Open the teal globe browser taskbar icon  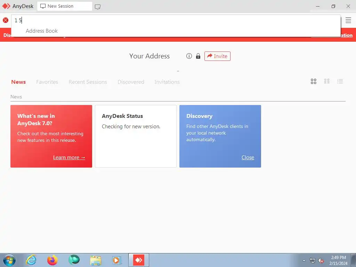[x=74, y=260]
